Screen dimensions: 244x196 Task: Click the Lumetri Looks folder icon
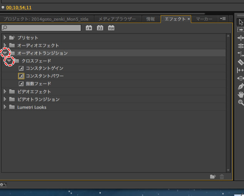[12, 107]
